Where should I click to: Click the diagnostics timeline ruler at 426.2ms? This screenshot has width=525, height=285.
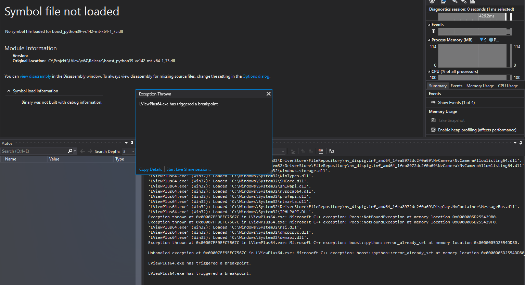point(487,16)
